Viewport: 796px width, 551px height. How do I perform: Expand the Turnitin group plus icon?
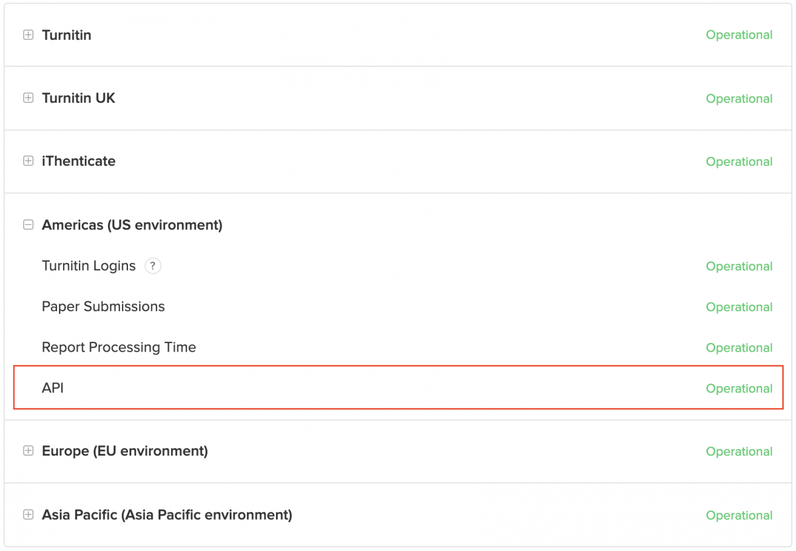[28, 35]
